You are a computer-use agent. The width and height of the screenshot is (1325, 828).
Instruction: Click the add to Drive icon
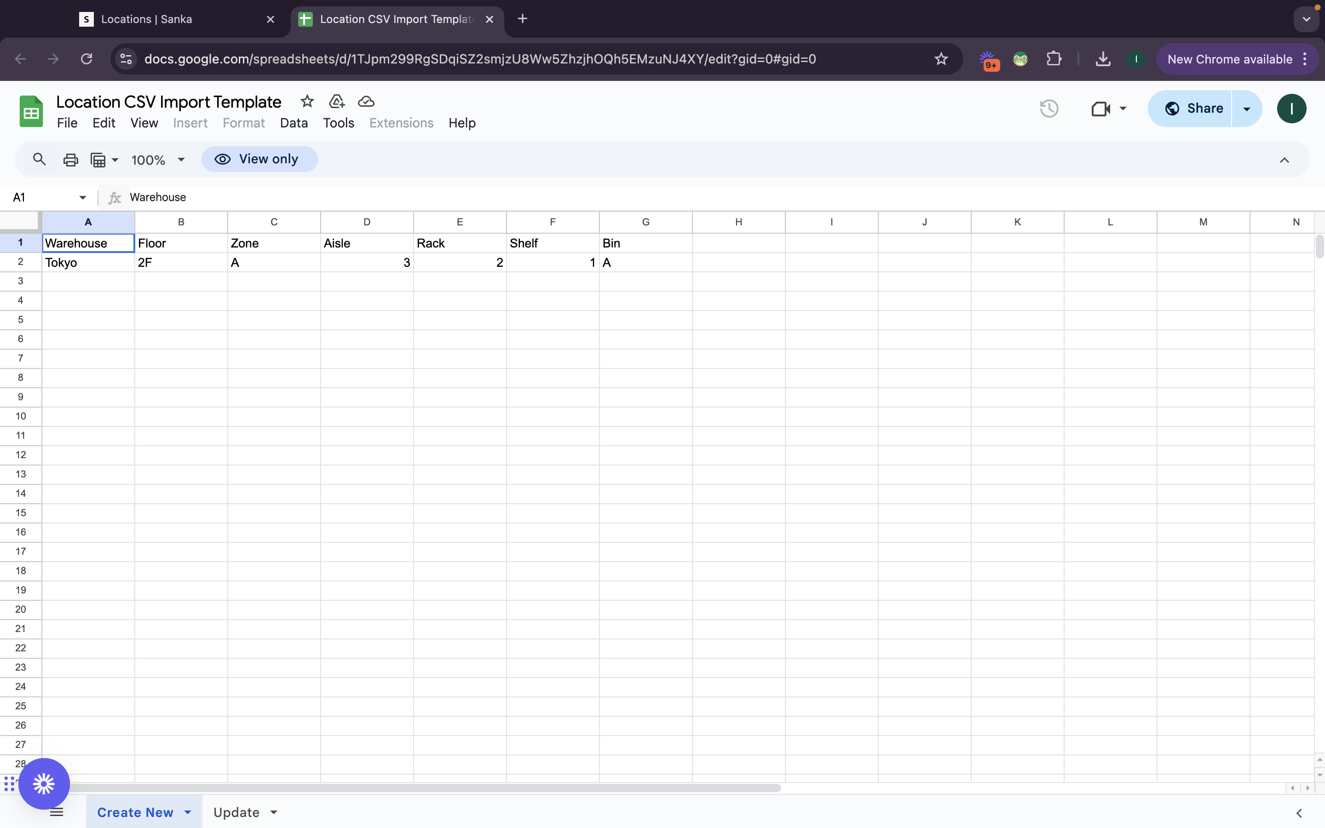point(336,101)
